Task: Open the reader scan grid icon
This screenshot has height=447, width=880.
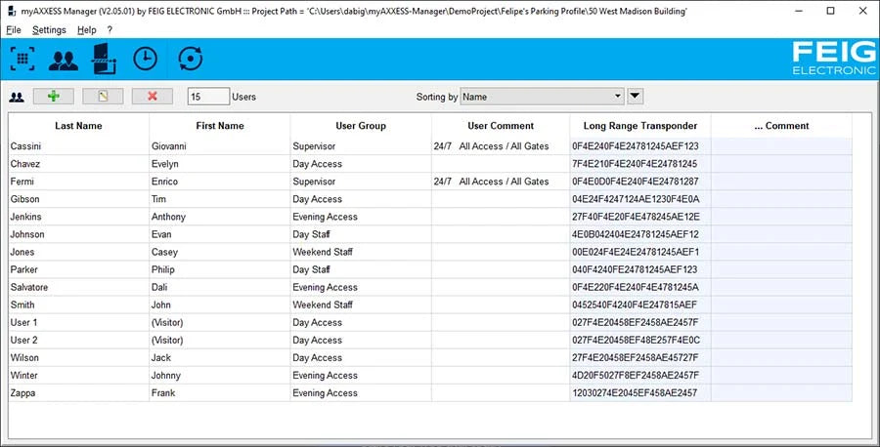Action: [x=22, y=59]
